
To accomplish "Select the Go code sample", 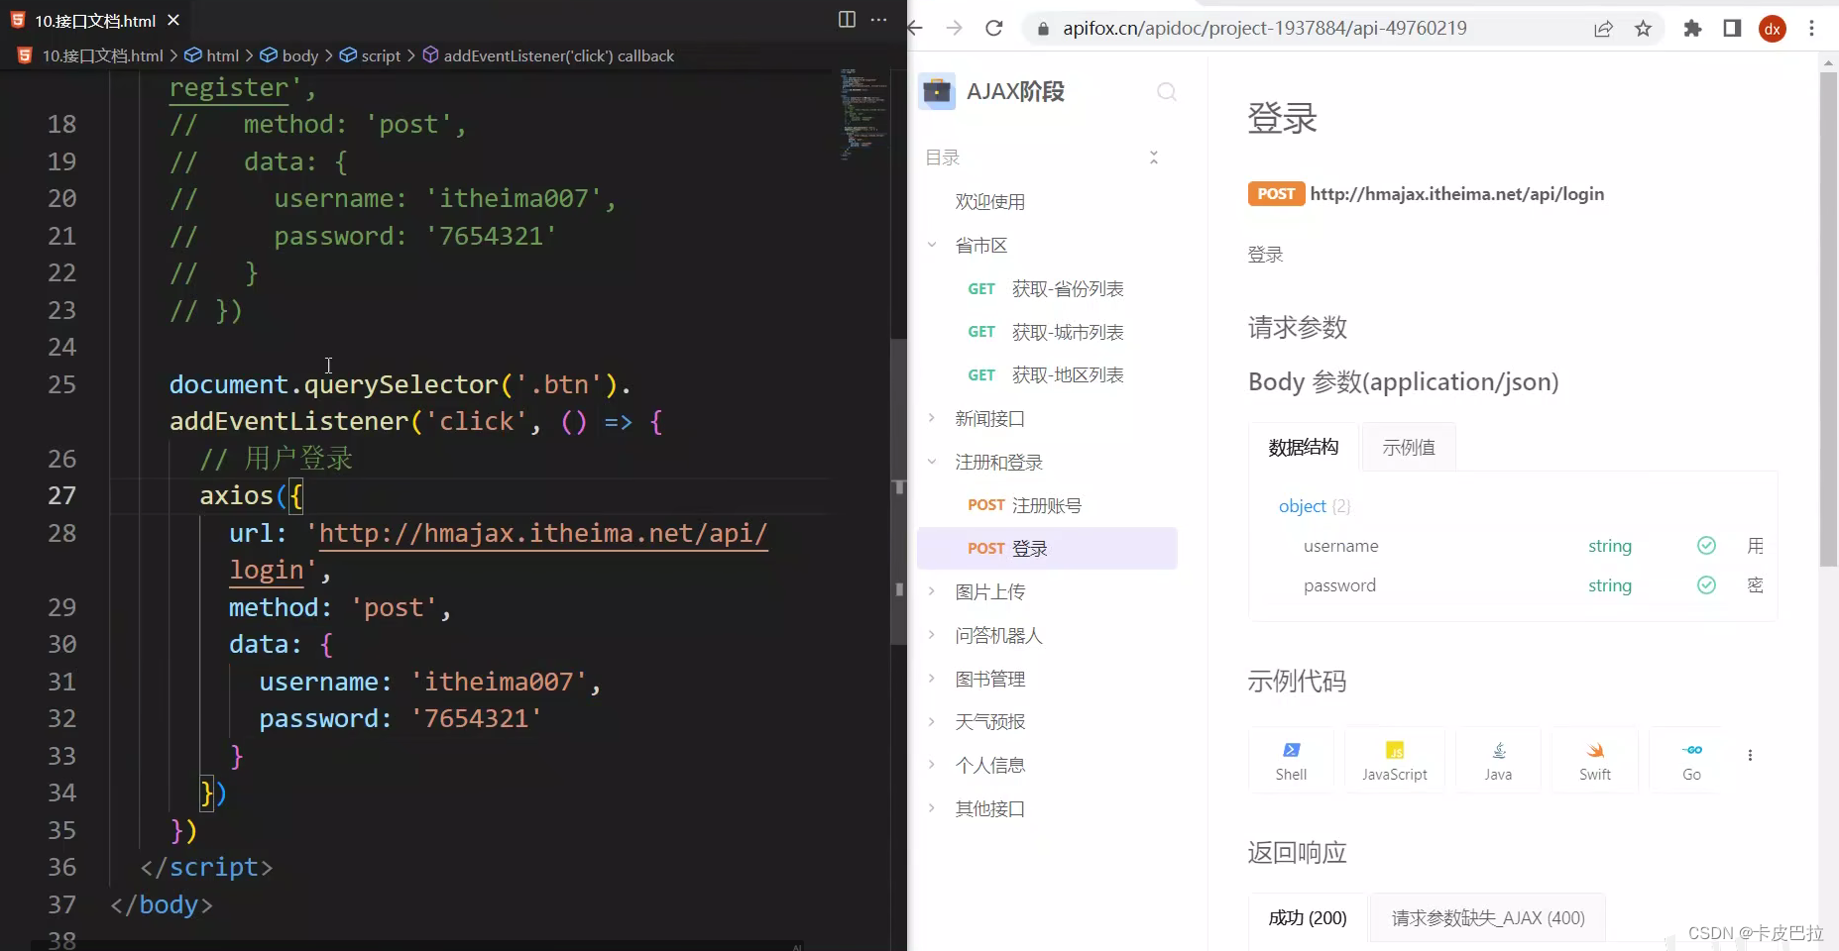I will 1690,759.
